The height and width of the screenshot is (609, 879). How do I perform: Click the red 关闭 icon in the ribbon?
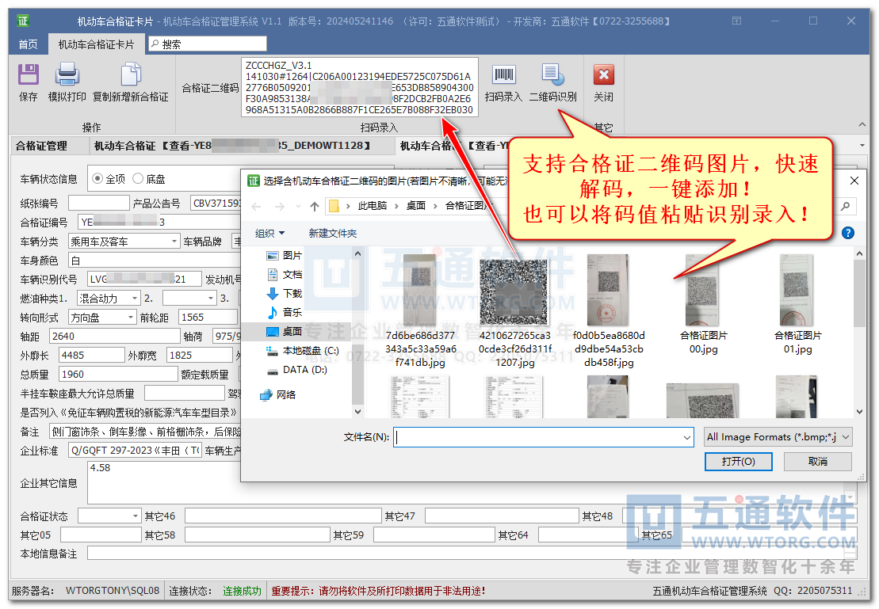604,76
